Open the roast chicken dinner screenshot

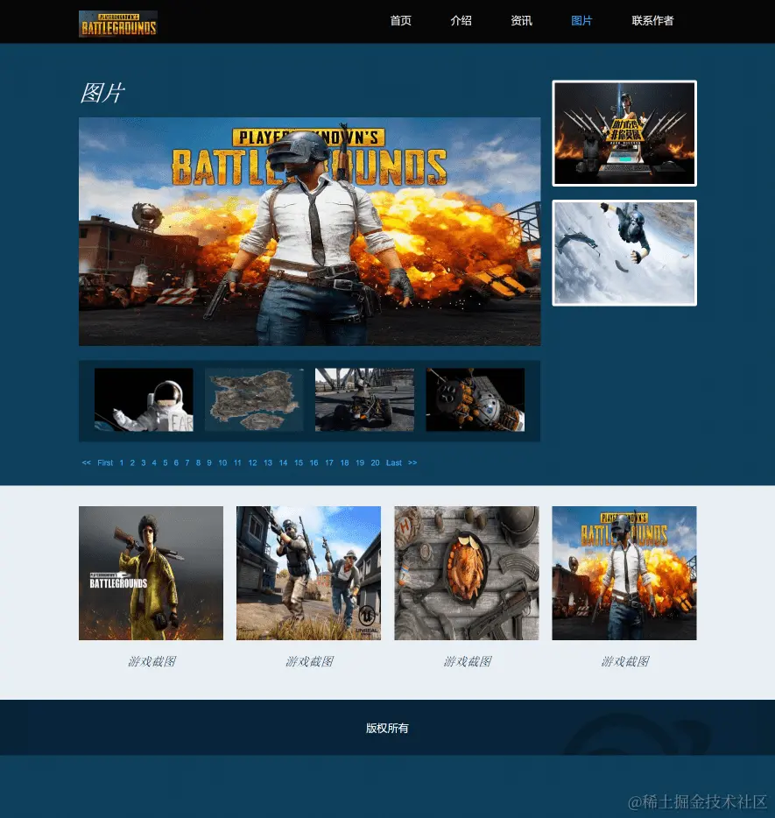coord(467,573)
